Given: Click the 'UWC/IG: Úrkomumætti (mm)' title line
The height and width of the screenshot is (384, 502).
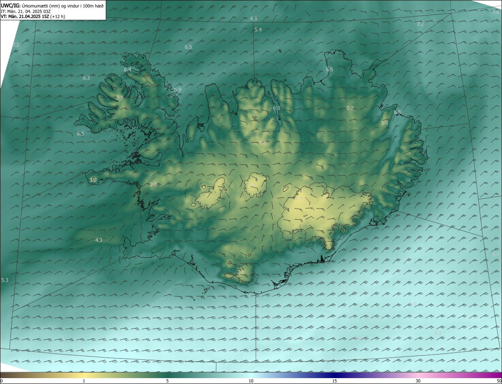Looking at the screenshot, I should point(52,5).
